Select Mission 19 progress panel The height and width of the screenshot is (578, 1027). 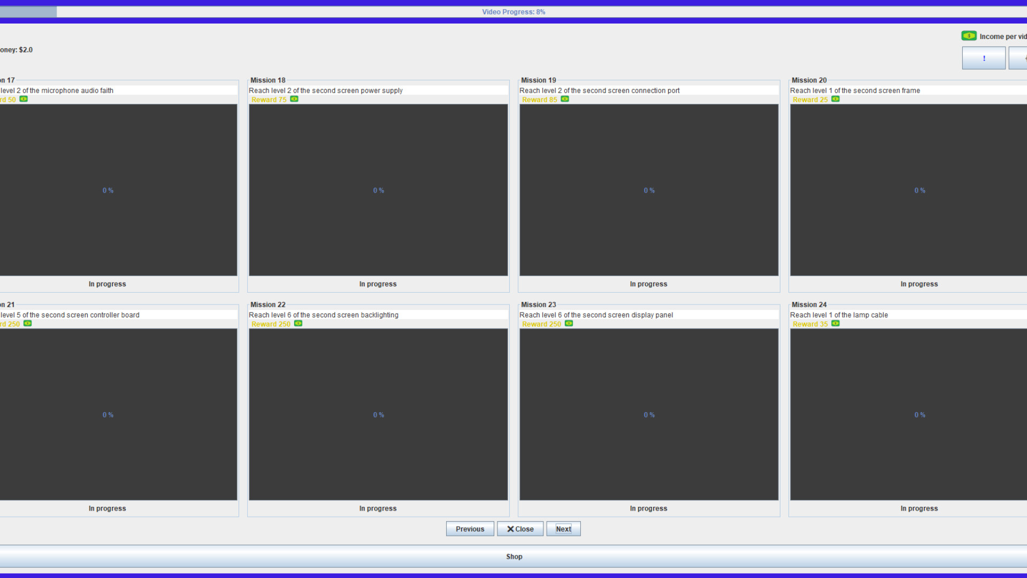[x=649, y=190]
